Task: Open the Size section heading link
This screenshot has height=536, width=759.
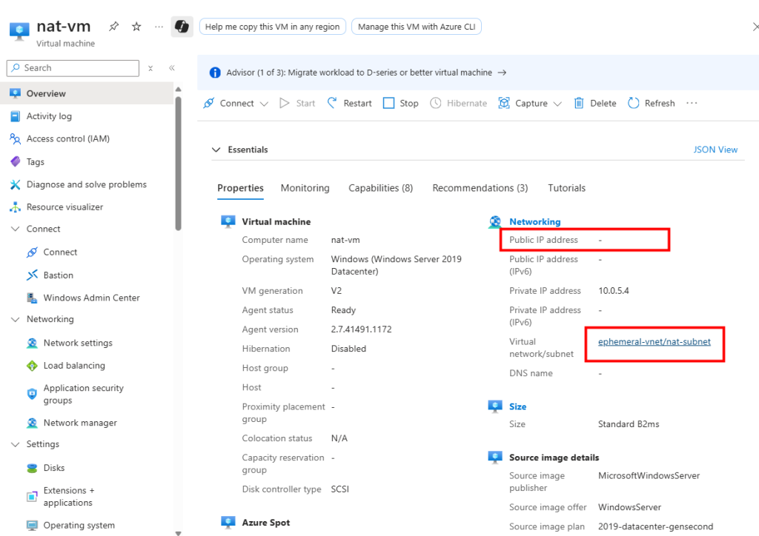Action: point(517,406)
